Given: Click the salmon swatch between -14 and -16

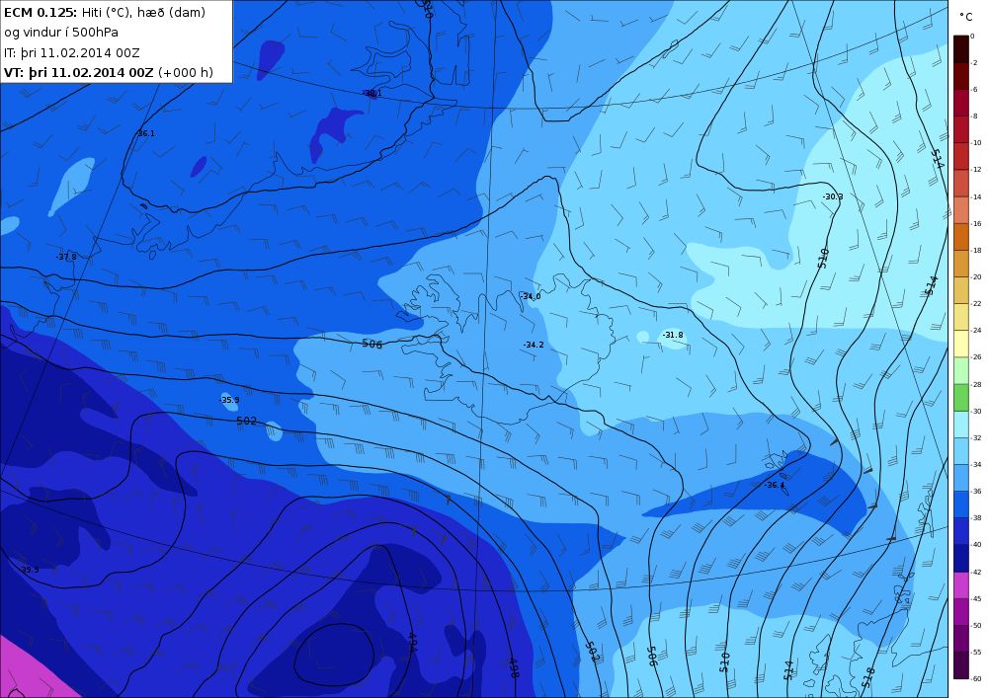Looking at the screenshot, I should click(961, 209).
